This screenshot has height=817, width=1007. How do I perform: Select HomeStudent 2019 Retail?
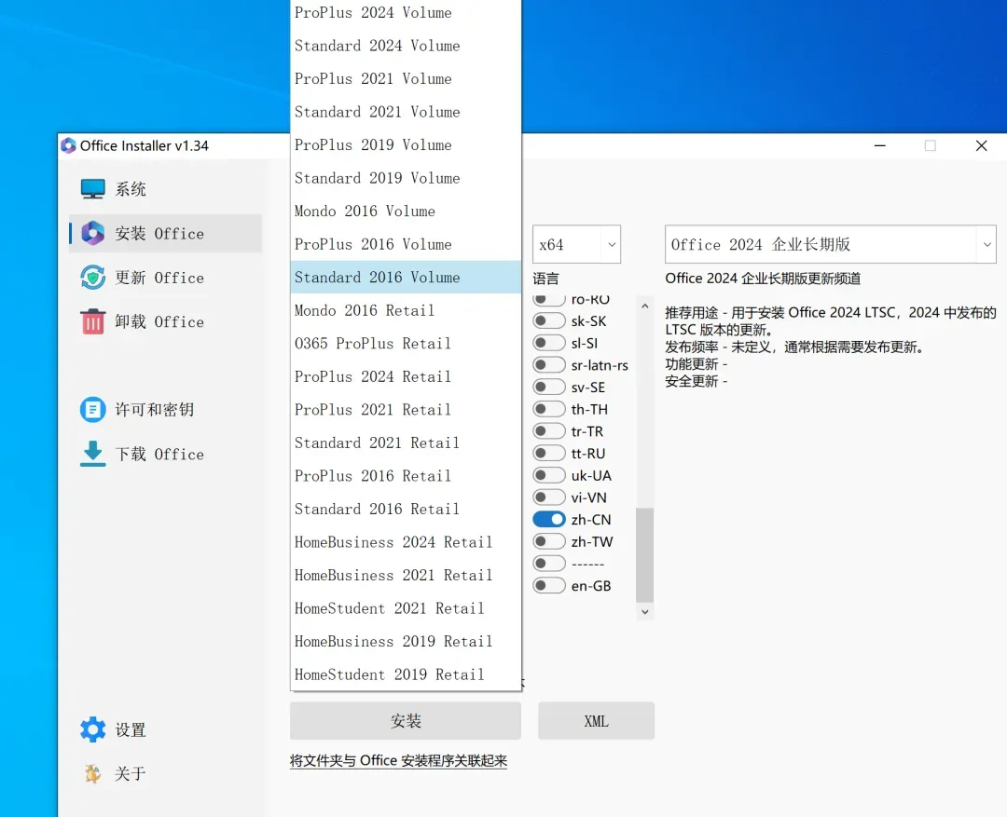tap(406, 674)
